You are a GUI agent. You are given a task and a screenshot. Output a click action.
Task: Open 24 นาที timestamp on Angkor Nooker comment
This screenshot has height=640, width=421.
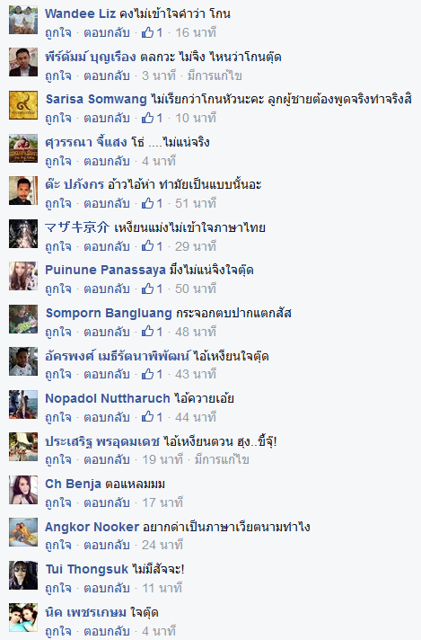[162, 545]
